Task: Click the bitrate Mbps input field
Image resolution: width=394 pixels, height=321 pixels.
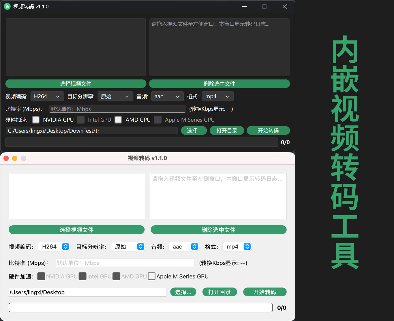Action: point(117,109)
